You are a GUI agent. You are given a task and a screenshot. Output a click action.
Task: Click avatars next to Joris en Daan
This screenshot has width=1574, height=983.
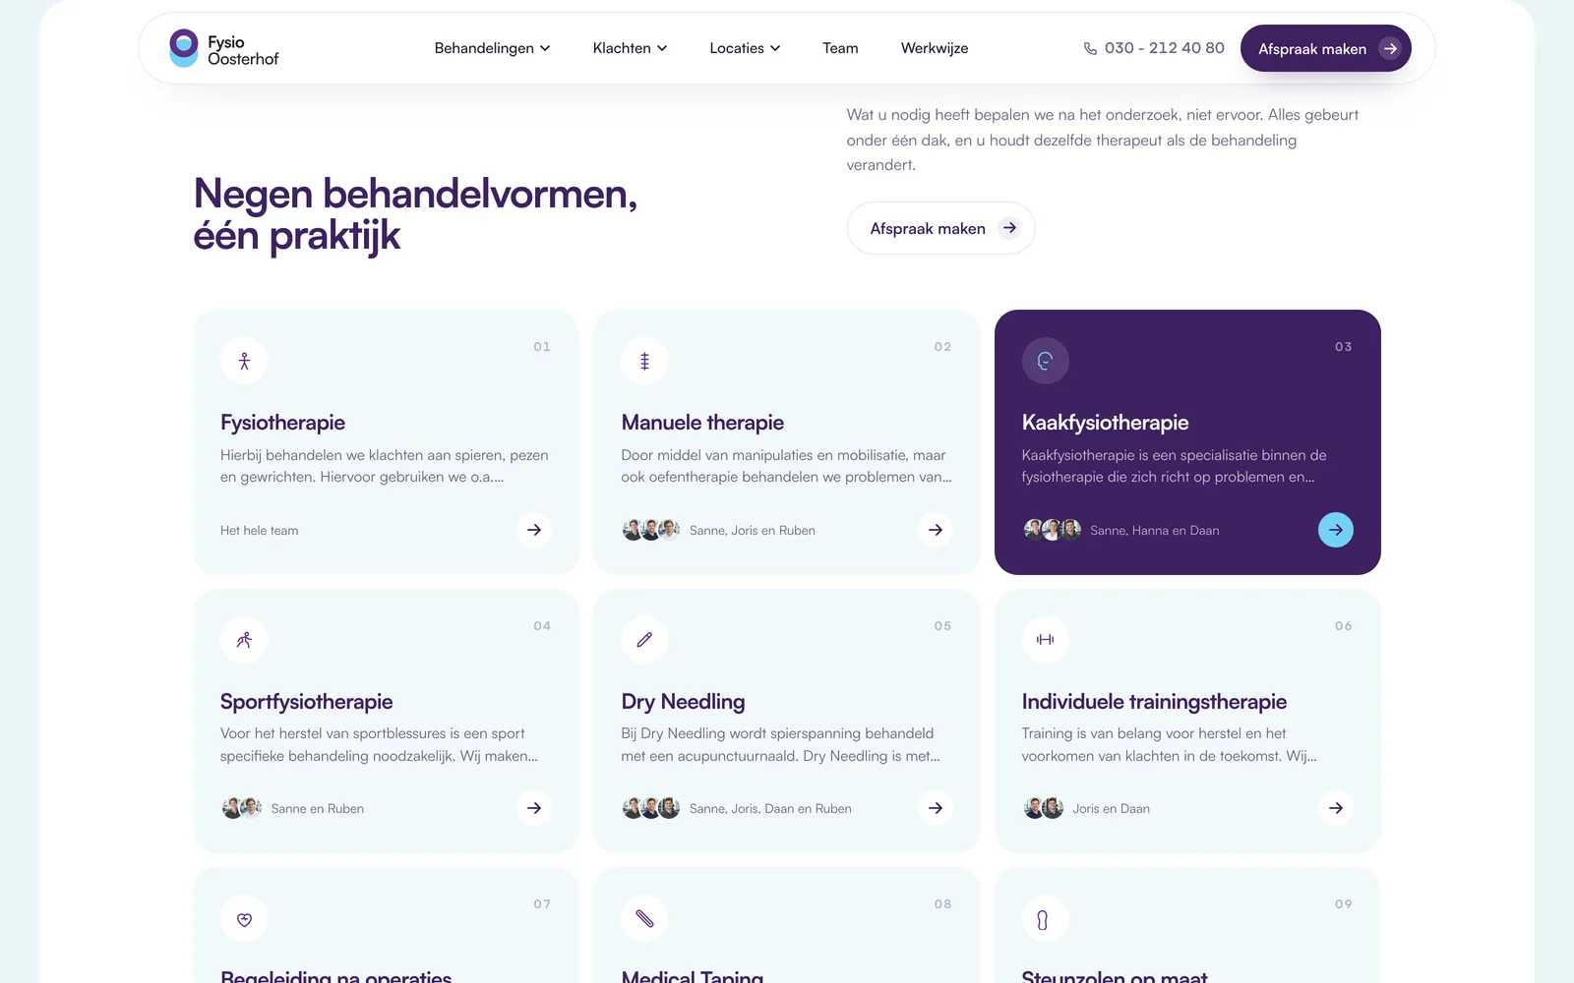1043,808
